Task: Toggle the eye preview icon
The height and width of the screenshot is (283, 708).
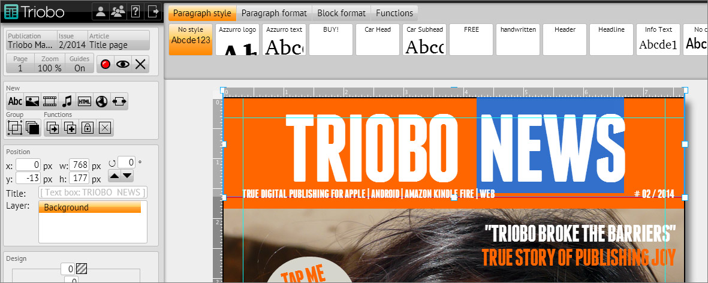Action: click(123, 64)
